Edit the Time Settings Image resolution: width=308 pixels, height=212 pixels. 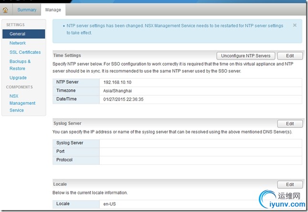(x=290, y=56)
